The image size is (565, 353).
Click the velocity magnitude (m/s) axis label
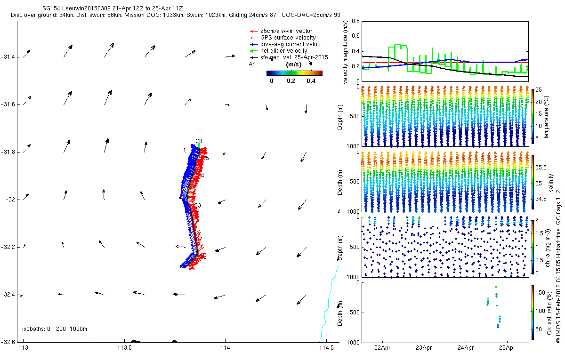tap(346, 52)
